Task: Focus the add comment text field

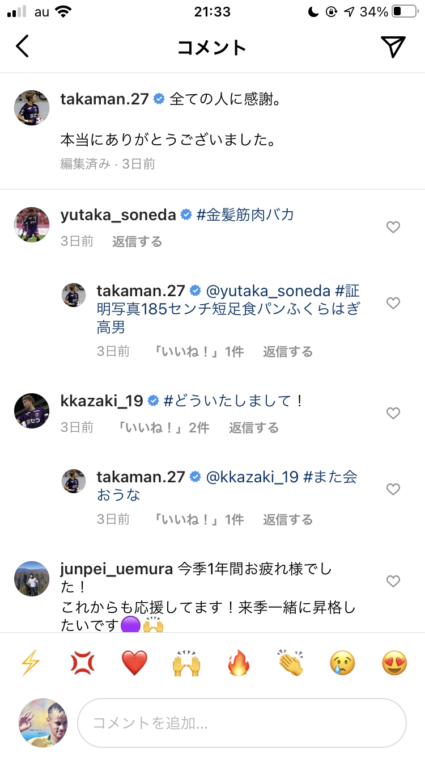Action: (x=242, y=723)
